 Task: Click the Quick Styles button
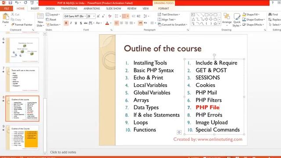click(x=237, y=20)
